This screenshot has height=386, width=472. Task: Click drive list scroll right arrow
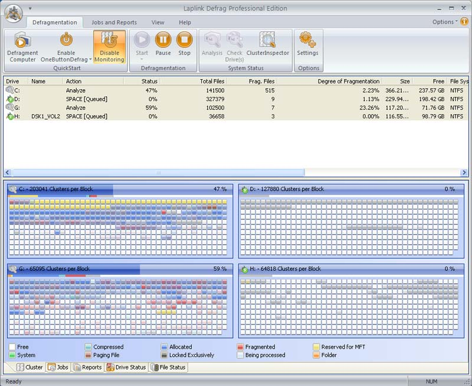(464, 173)
